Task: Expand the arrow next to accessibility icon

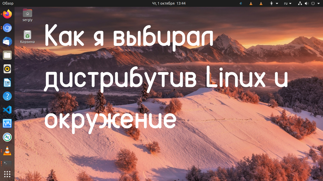Action: 276,3
